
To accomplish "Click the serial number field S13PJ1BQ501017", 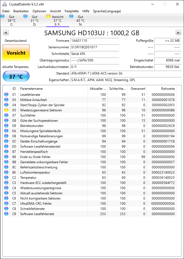I will [95, 47].
